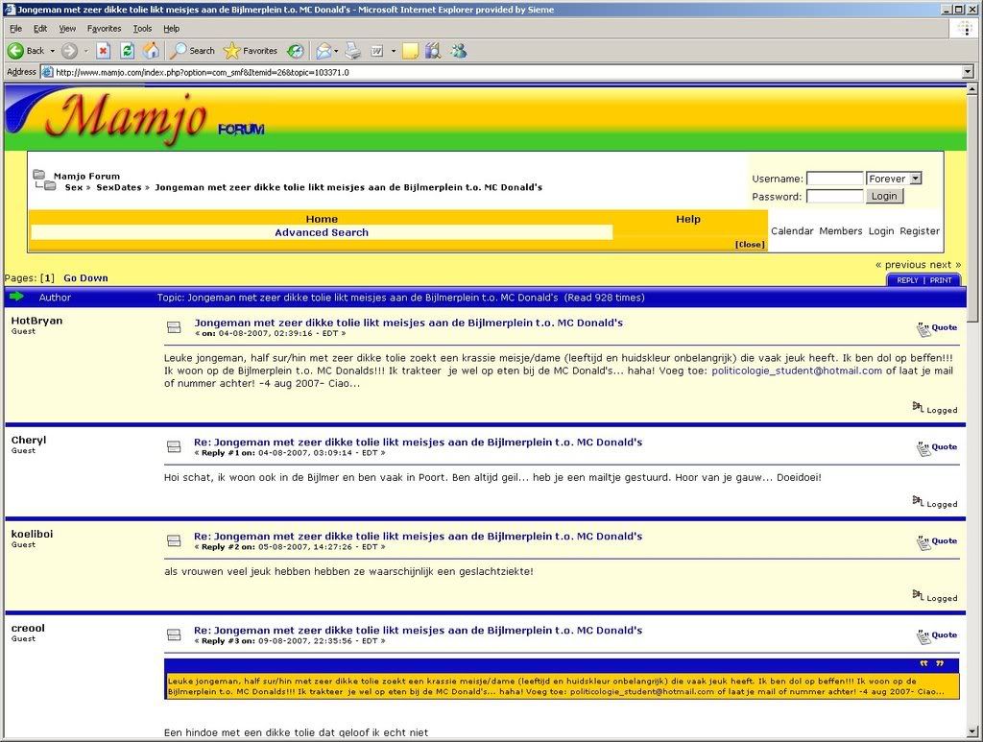Click the yellow Discuss note icon
The width and height of the screenshot is (983, 742).
410,51
